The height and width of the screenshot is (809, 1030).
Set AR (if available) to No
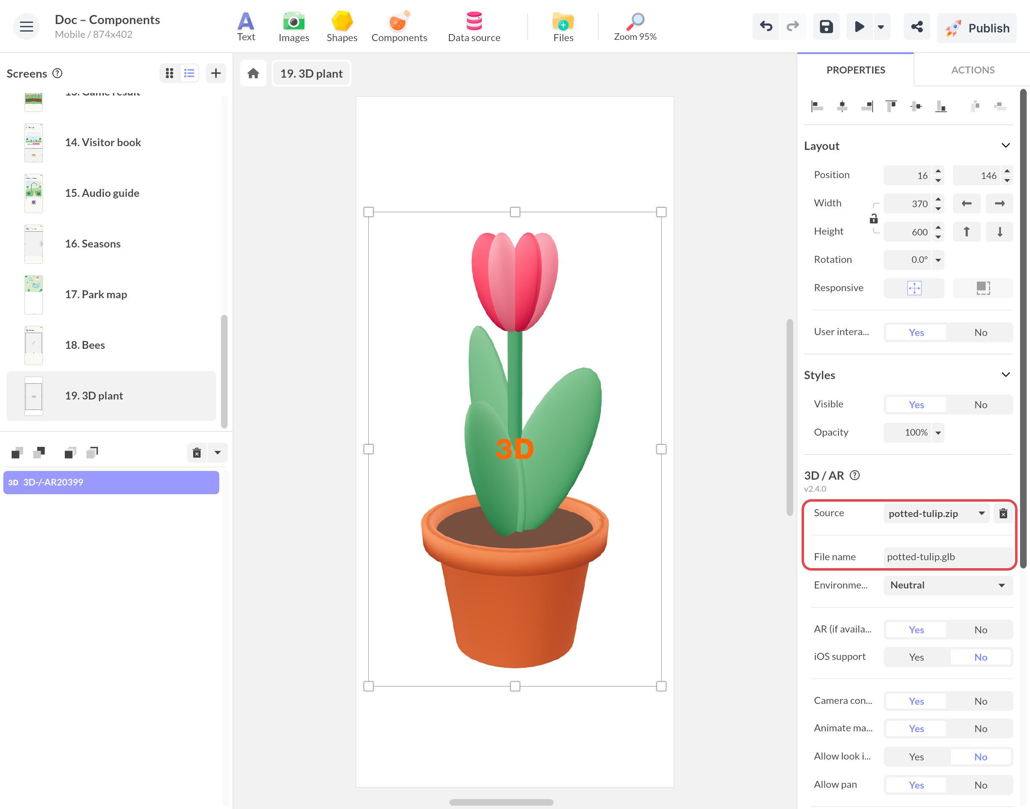click(980, 630)
